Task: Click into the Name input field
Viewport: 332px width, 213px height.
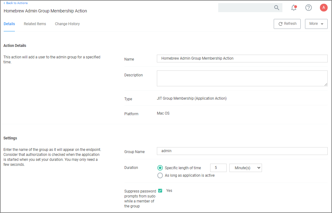Action: 242,58
